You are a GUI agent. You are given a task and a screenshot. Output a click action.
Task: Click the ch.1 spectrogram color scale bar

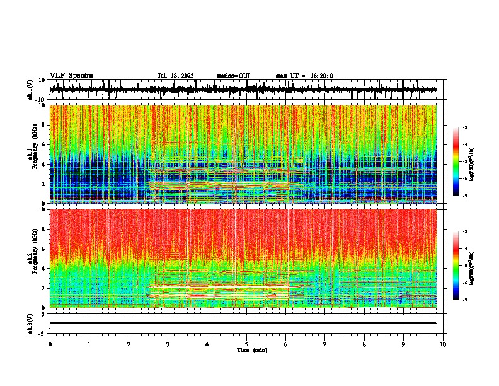pyautogui.click(x=456, y=161)
